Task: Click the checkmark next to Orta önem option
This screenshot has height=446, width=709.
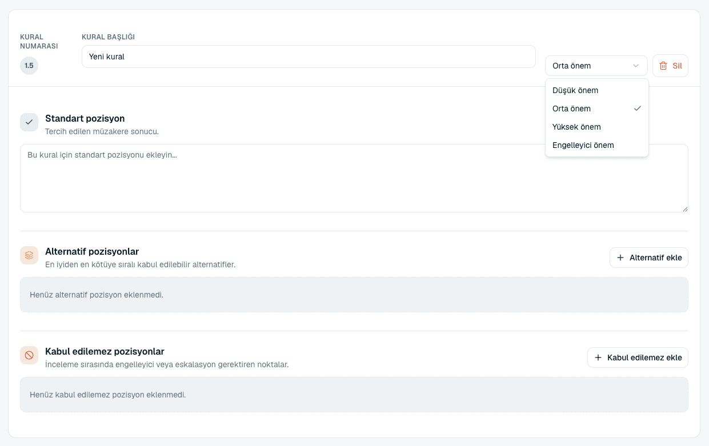Action: point(638,109)
